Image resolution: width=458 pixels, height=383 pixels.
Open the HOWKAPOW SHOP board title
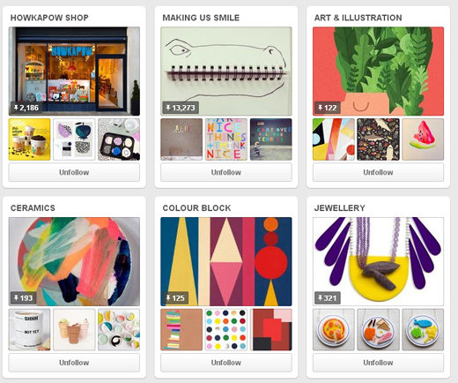(49, 18)
